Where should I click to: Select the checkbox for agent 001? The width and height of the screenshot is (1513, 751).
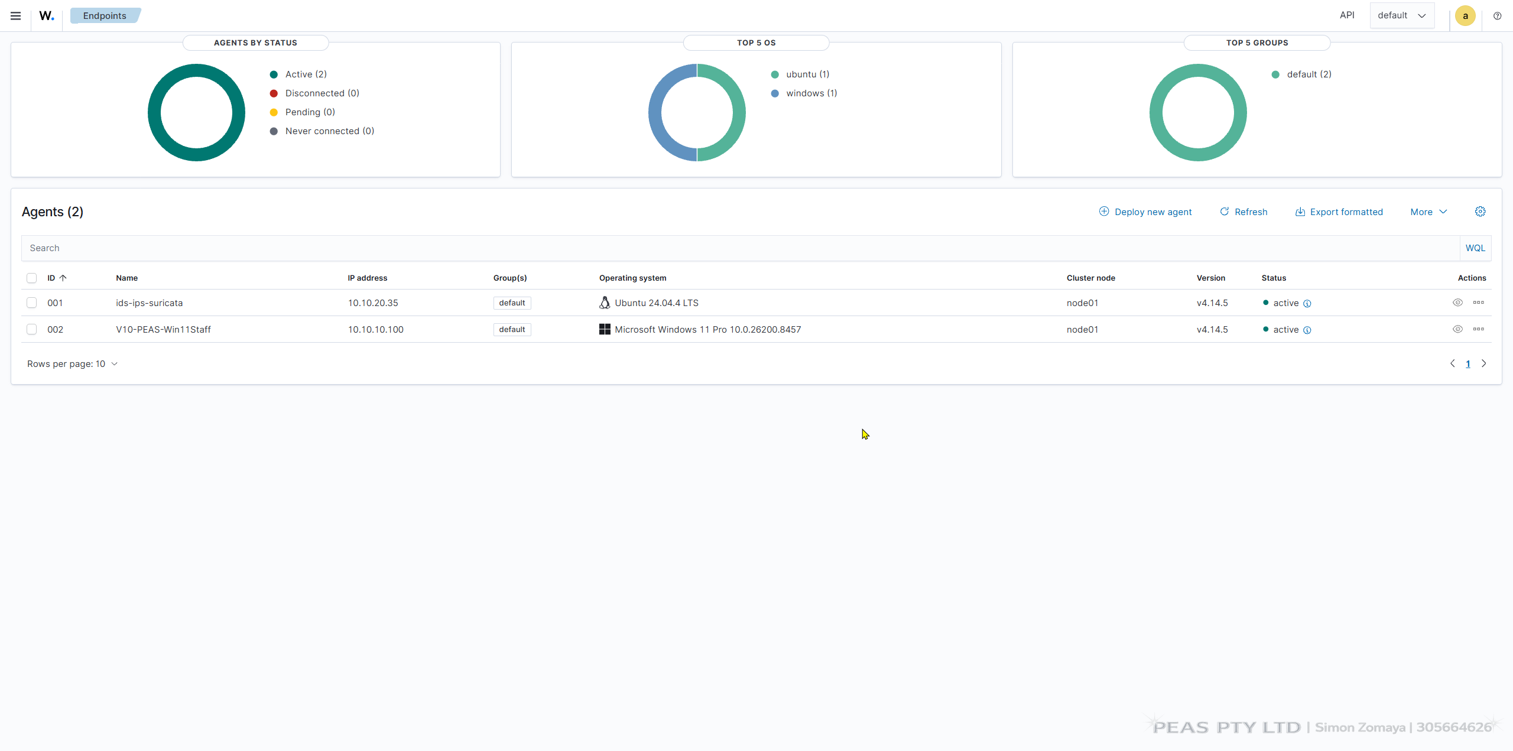pos(32,303)
